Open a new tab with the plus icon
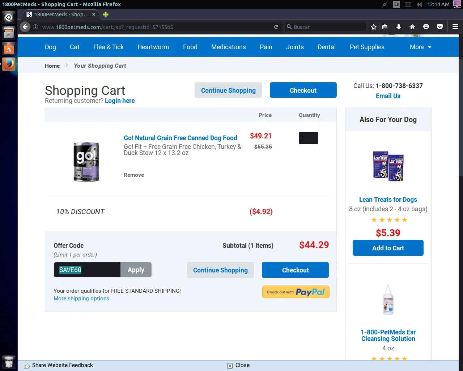 point(106,14)
